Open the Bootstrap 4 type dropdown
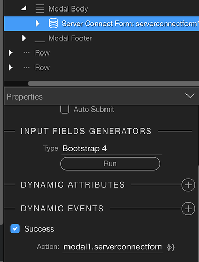The image size is (199, 262). [x=112, y=149]
